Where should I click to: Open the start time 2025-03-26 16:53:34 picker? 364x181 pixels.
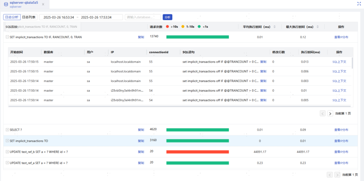tap(59, 17)
